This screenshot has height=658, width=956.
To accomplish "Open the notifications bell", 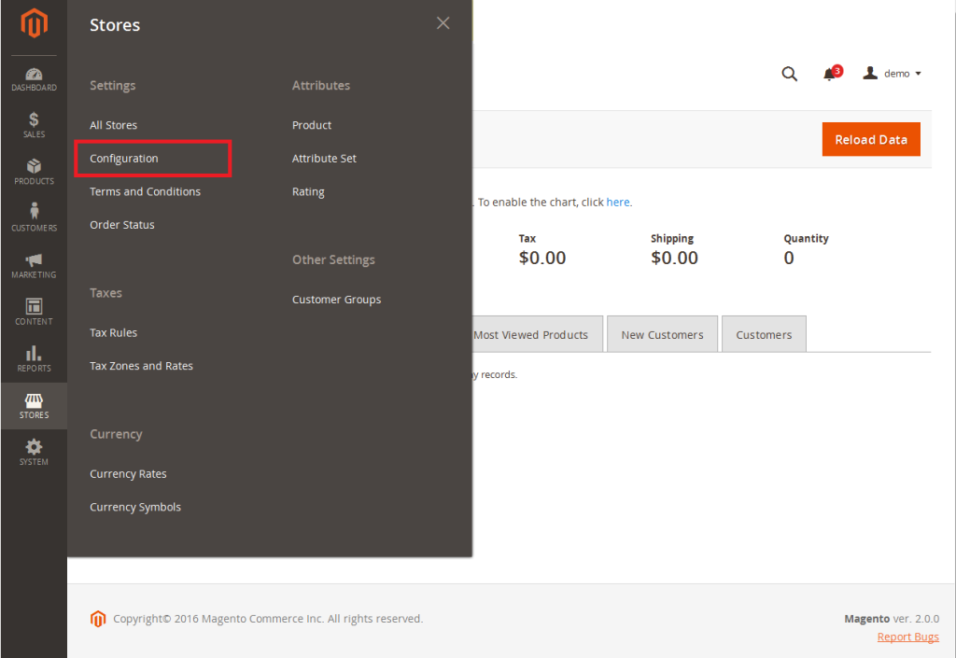I will pyautogui.click(x=829, y=74).
